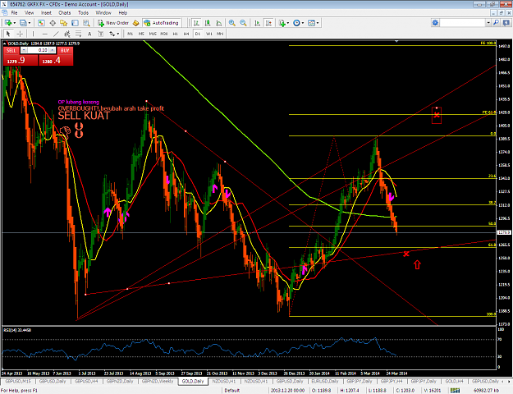Screen dimensions: 513x394
Task: Switch to the GBPUSD,M15 chart tab
Action: coord(18,381)
